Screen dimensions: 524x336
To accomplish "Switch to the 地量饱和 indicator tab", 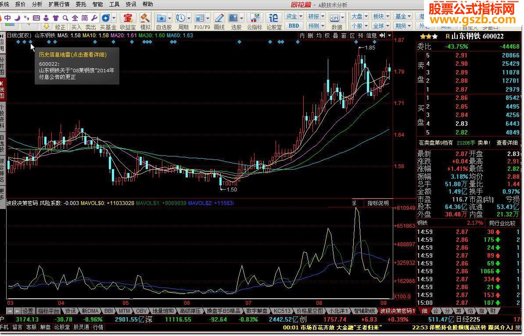I will 163,311.
